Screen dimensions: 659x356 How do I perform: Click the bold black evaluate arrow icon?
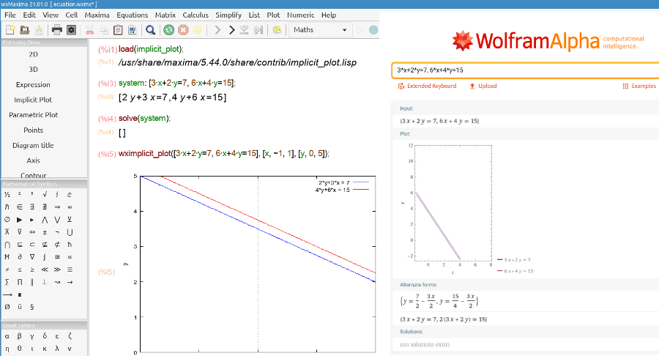click(231, 30)
